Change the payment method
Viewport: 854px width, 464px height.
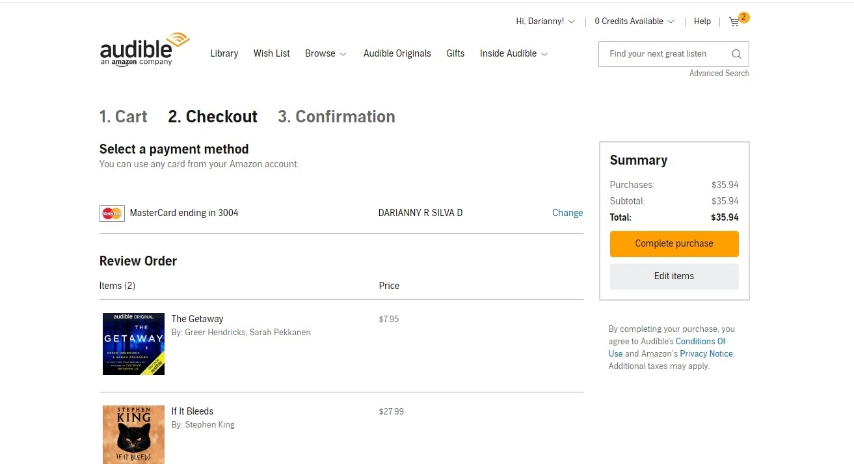click(567, 213)
